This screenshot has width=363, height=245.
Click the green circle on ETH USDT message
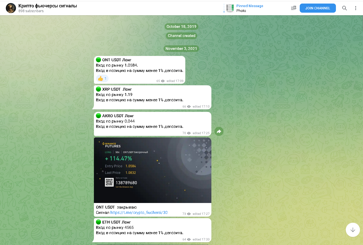click(99, 222)
